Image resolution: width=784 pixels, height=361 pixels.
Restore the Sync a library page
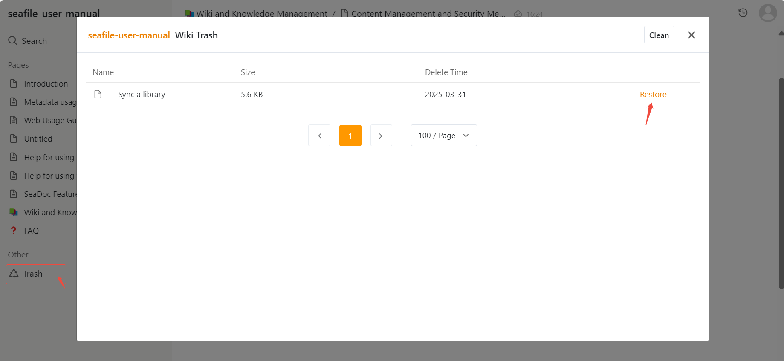pyautogui.click(x=653, y=94)
